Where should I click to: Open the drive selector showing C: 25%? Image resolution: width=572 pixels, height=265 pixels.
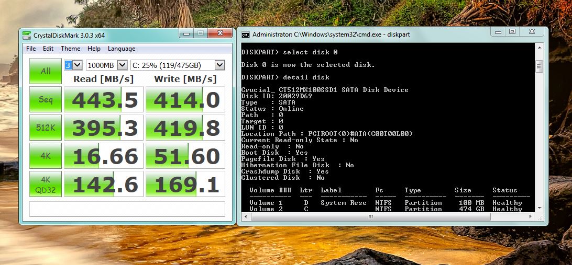[219, 65]
